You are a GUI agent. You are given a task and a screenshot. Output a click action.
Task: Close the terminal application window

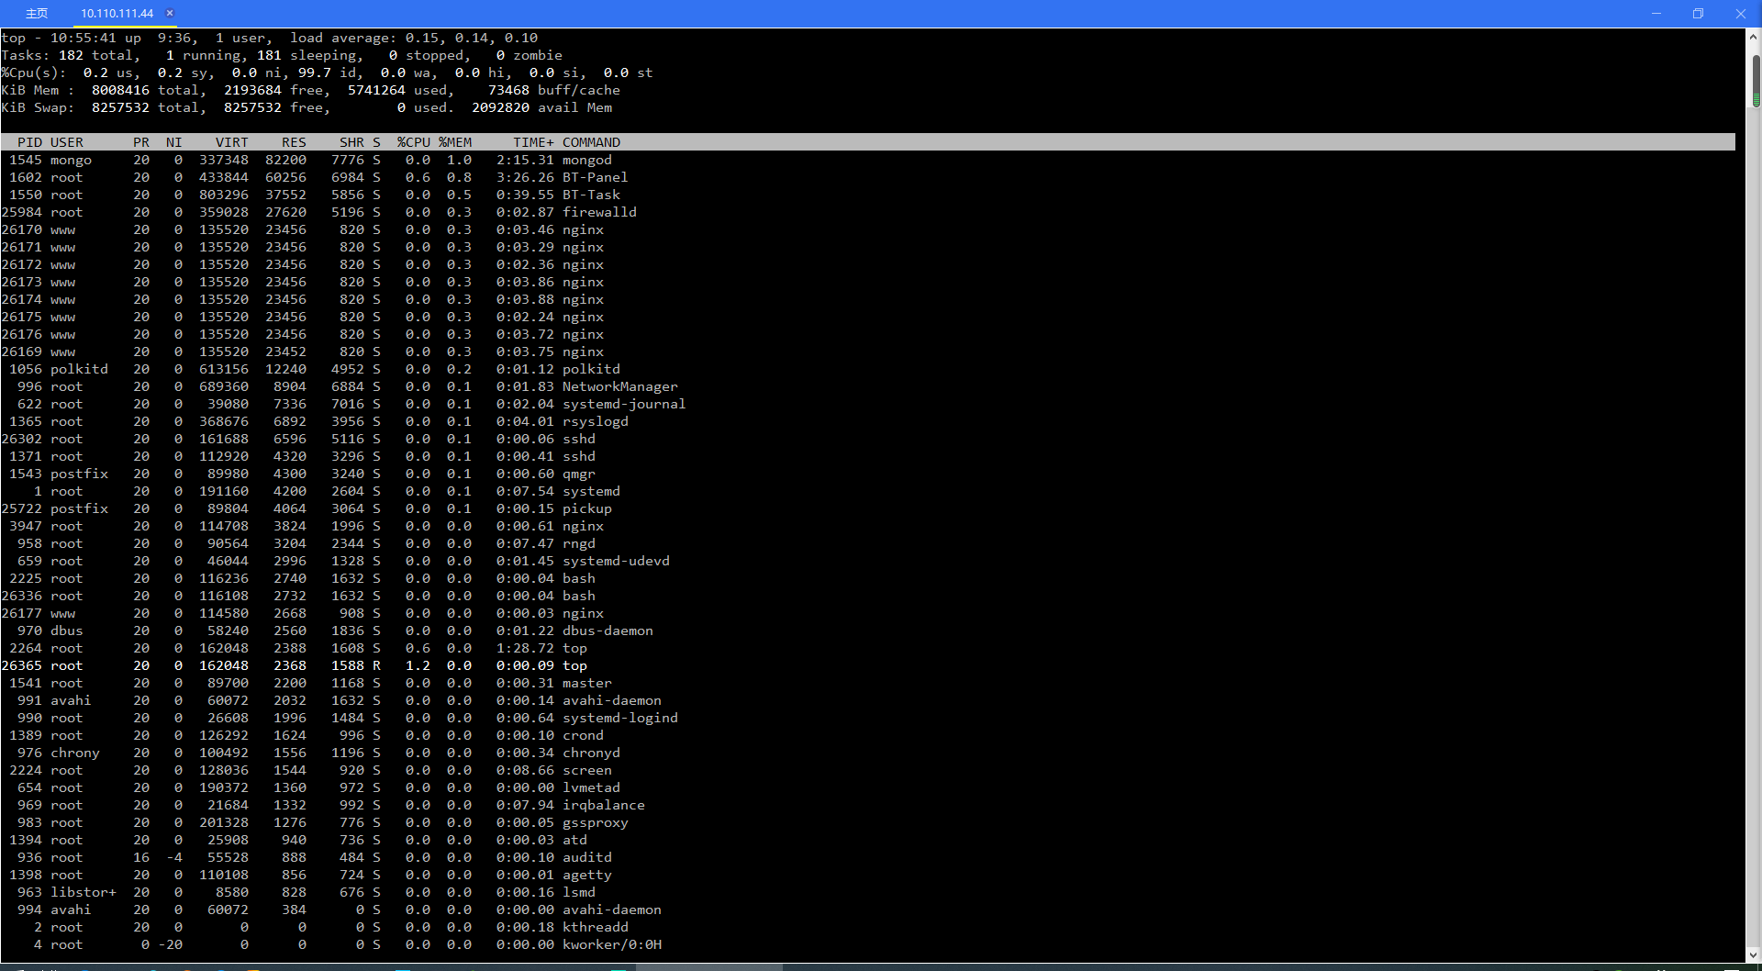pos(1740,14)
